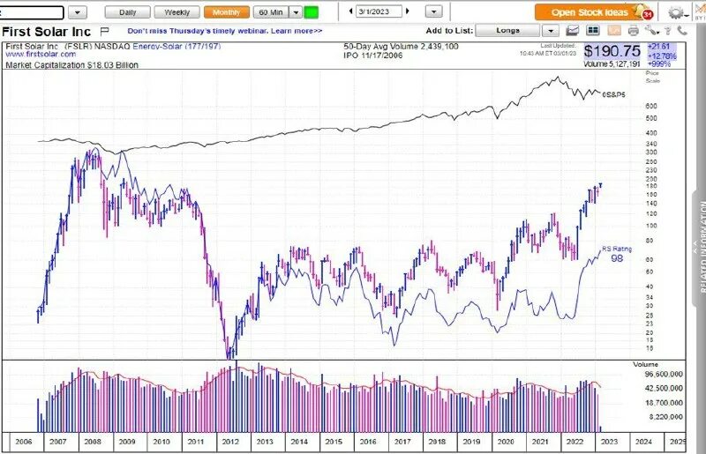
Task: Switch to the multi-chart grid layout icon
Action: point(593,31)
